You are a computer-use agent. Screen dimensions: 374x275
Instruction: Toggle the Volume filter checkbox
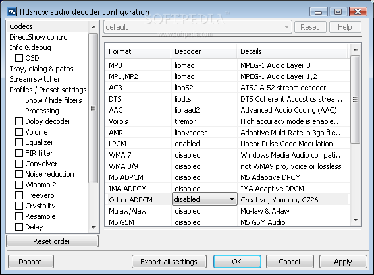[19, 132]
